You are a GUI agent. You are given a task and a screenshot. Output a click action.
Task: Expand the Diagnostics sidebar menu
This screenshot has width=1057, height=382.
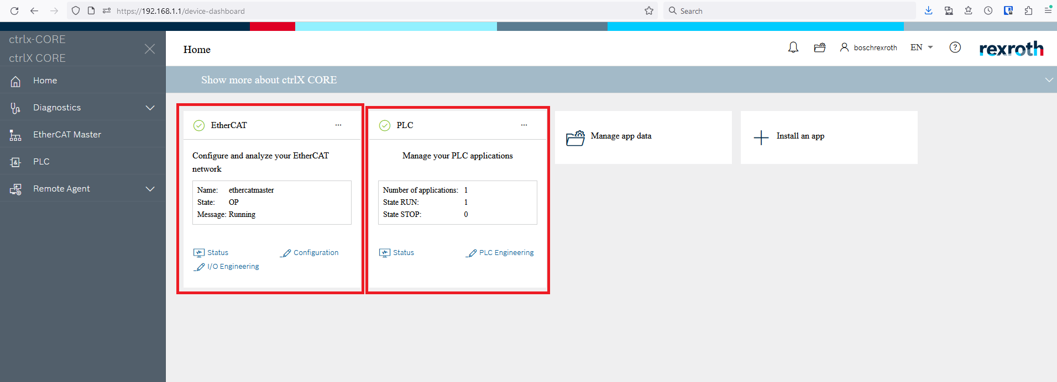[150, 108]
